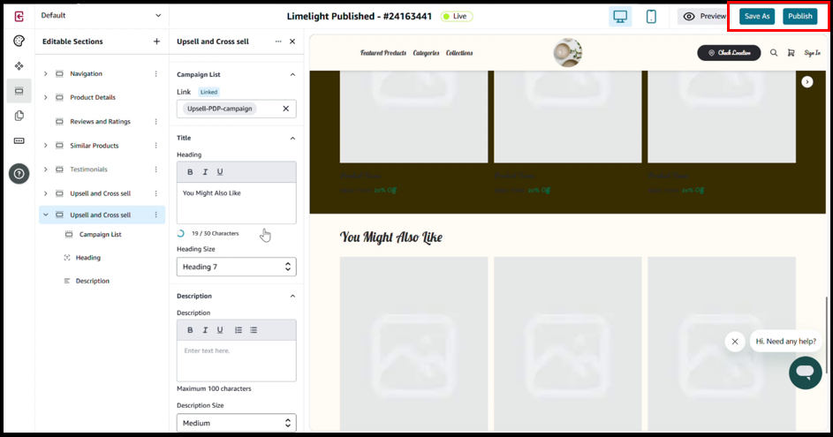Open the theme palette icon in sidebar

click(19, 41)
